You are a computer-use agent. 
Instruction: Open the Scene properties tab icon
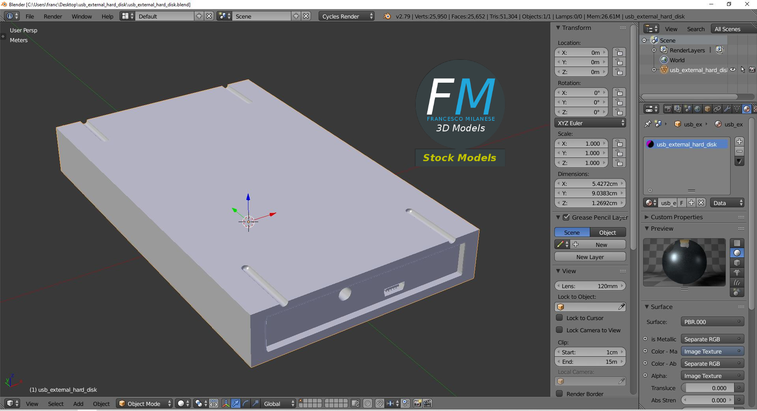pyautogui.click(x=688, y=109)
